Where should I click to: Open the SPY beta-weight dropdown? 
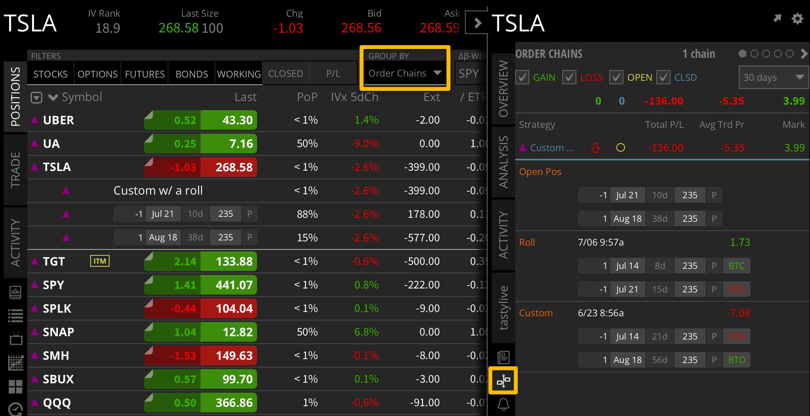pos(471,73)
